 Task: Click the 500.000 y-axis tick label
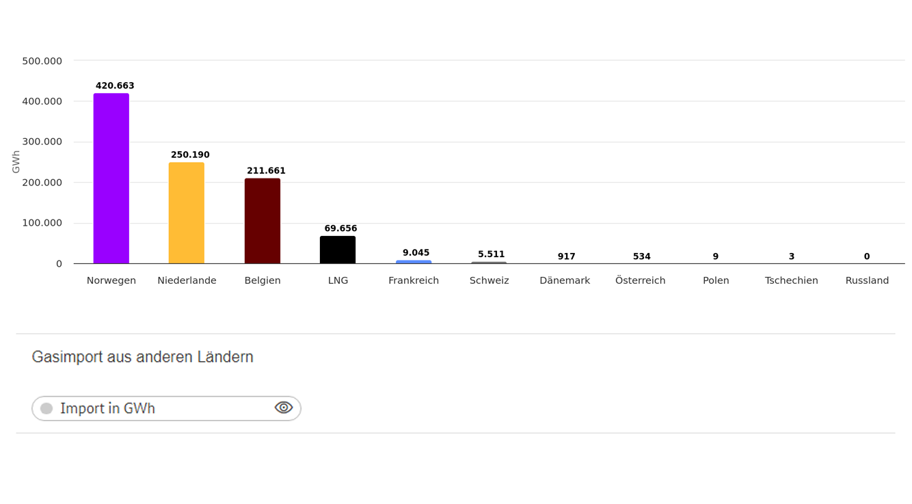(42, 61)
